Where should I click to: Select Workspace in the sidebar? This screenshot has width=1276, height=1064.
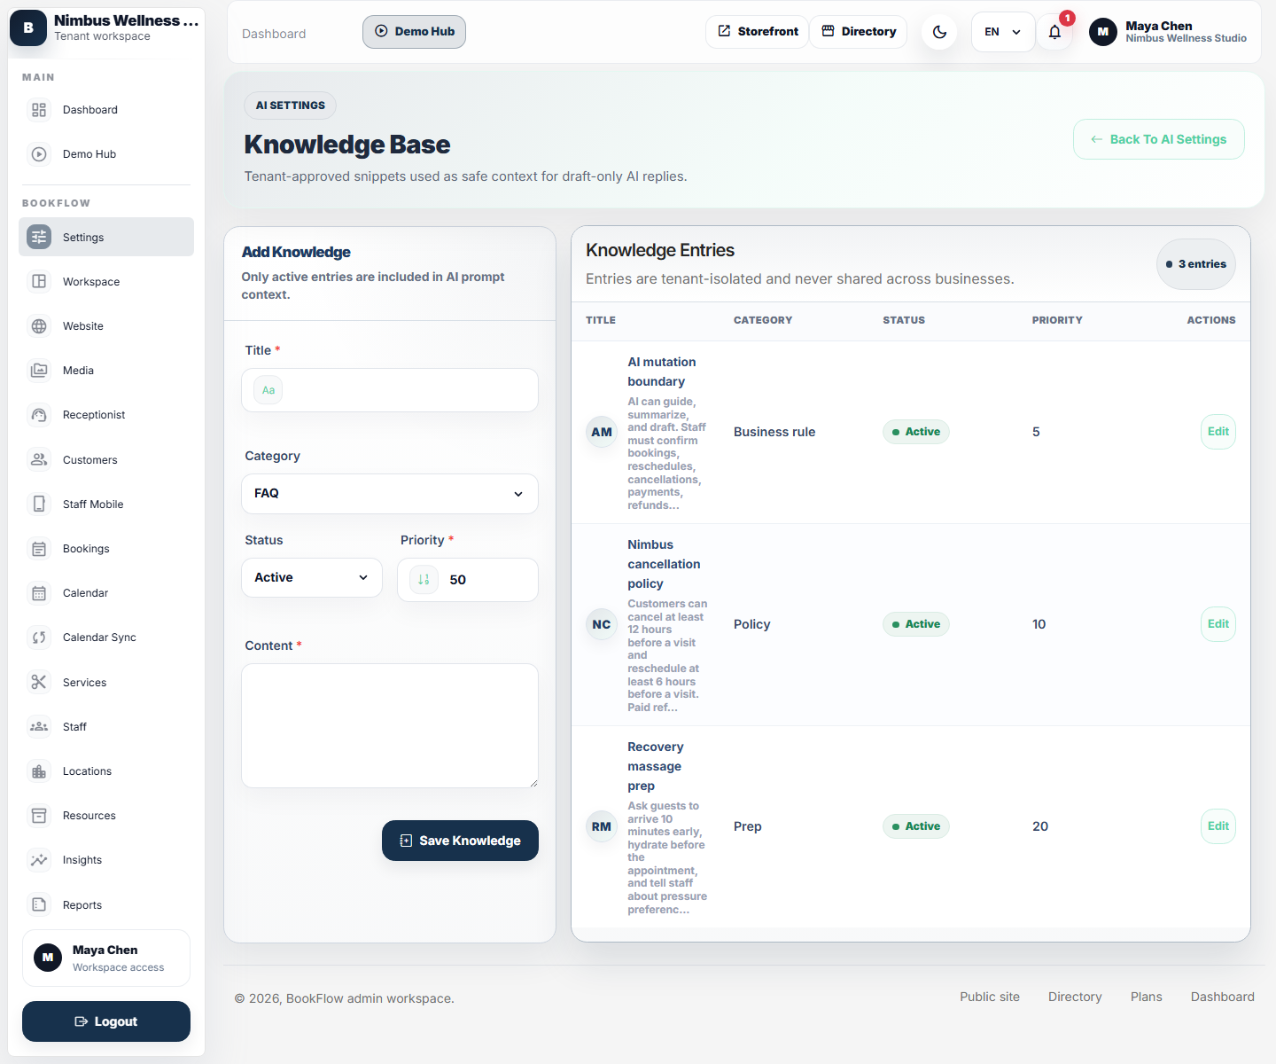[106, 282]
